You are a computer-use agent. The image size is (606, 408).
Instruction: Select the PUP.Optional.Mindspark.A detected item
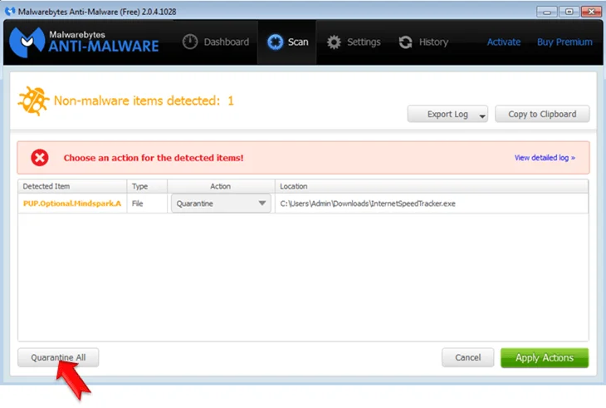pyautogui.click(x=72, y=204)
